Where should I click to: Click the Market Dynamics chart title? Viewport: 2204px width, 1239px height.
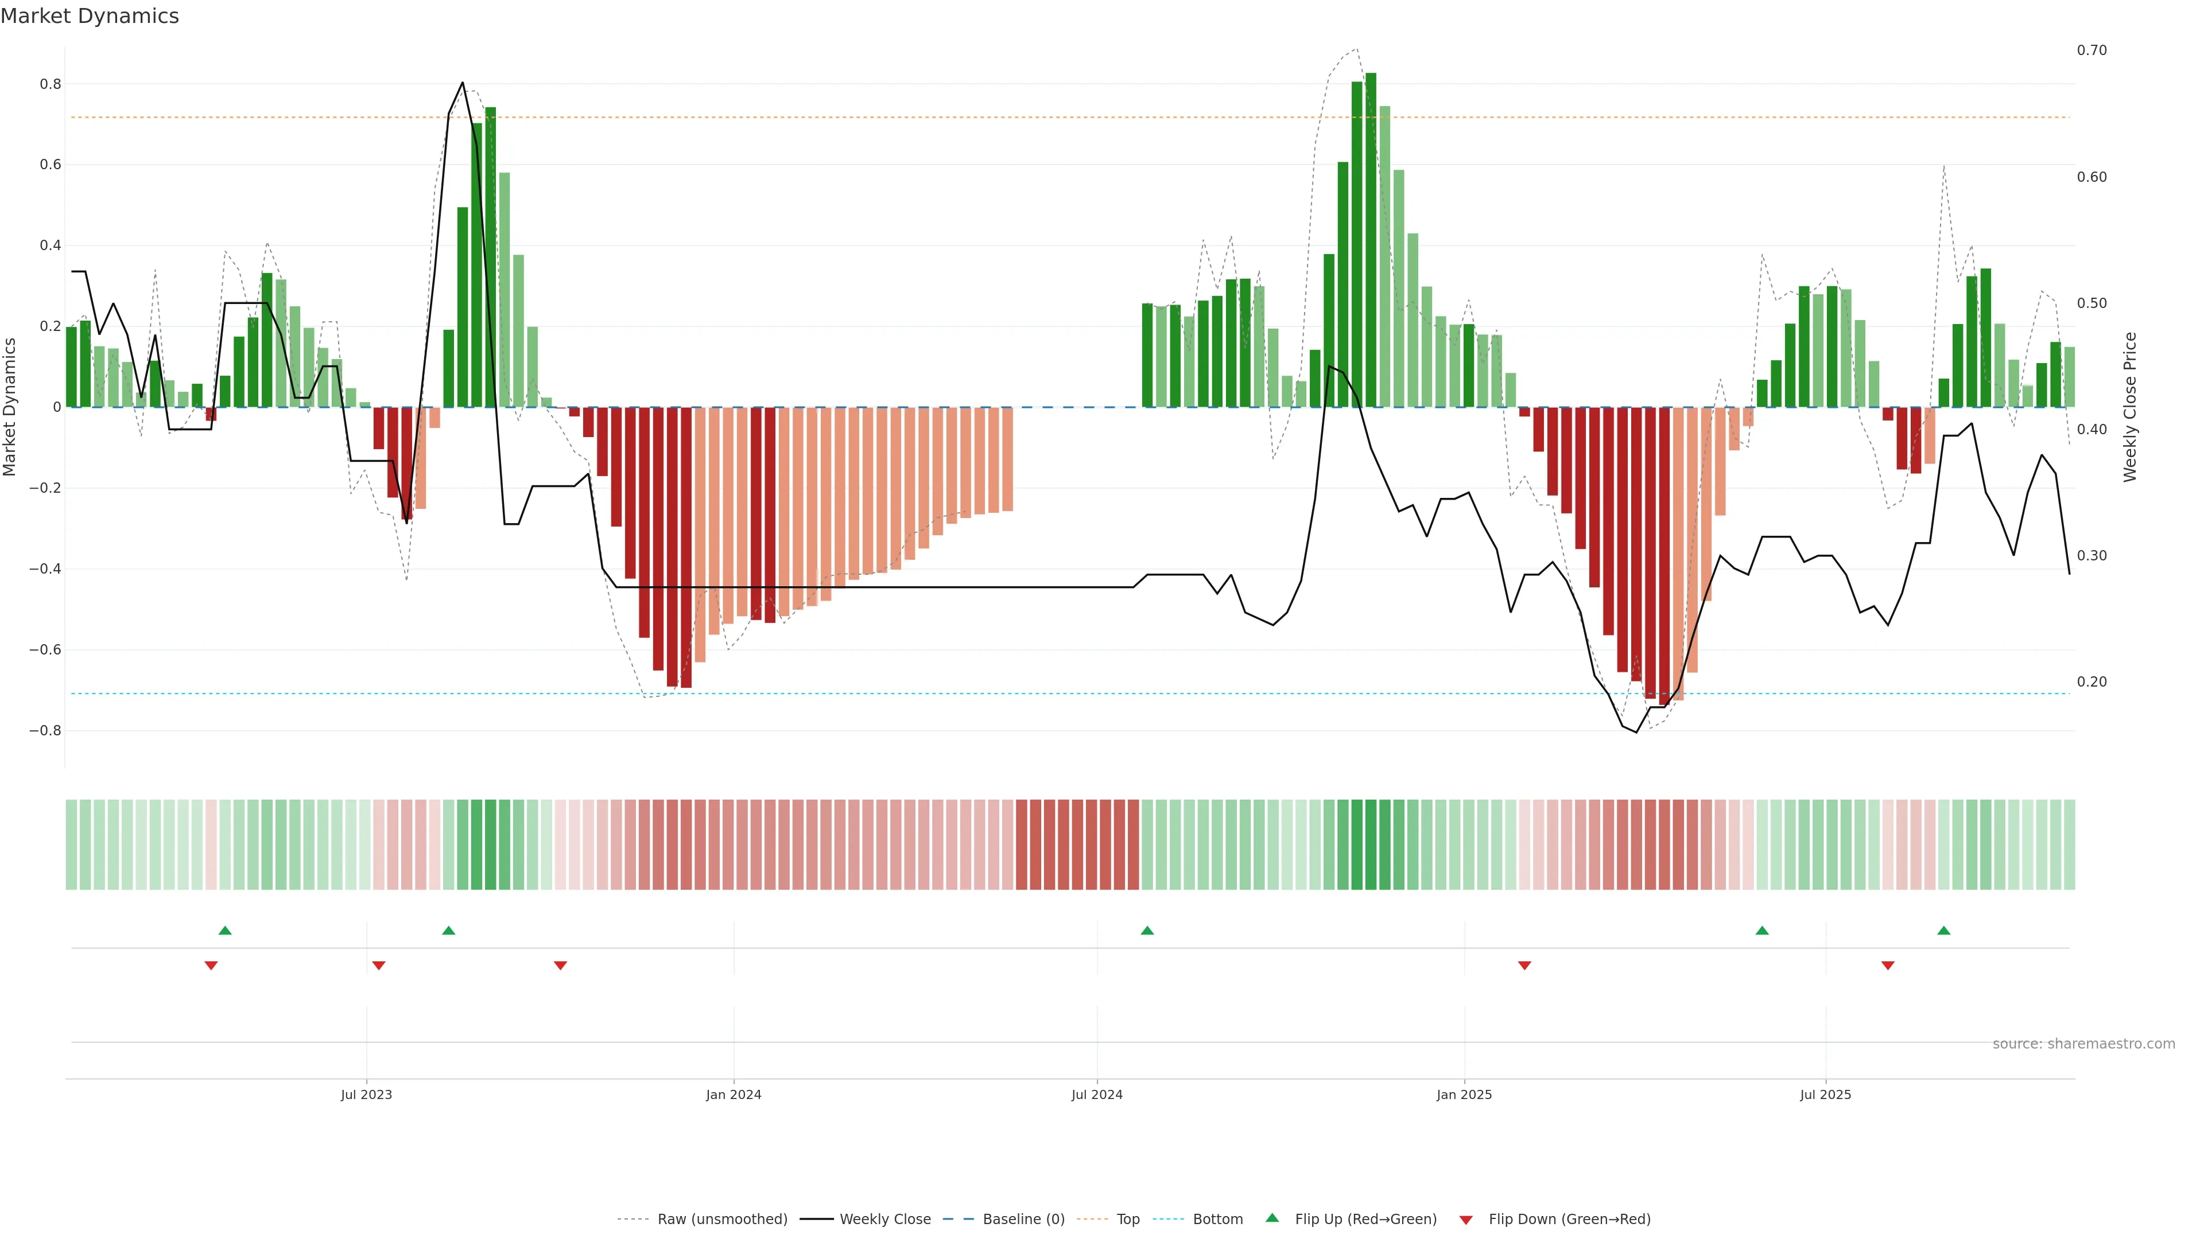pos(90,16)
